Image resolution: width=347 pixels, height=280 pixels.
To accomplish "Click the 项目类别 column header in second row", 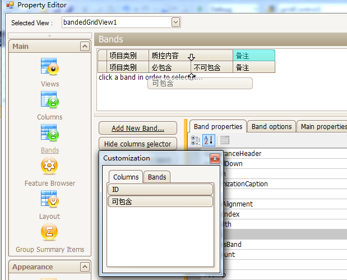I will [128, 67].
